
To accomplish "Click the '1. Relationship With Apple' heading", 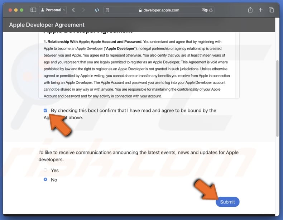I will (x=93, y=42).
